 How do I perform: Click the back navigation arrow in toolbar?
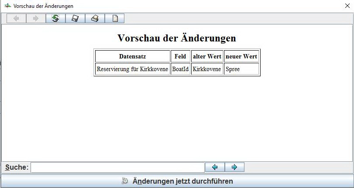(16, 18)
